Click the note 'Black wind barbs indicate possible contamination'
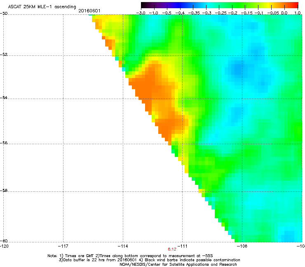This screenshot has height=267, width=305. tap(192, 260)
